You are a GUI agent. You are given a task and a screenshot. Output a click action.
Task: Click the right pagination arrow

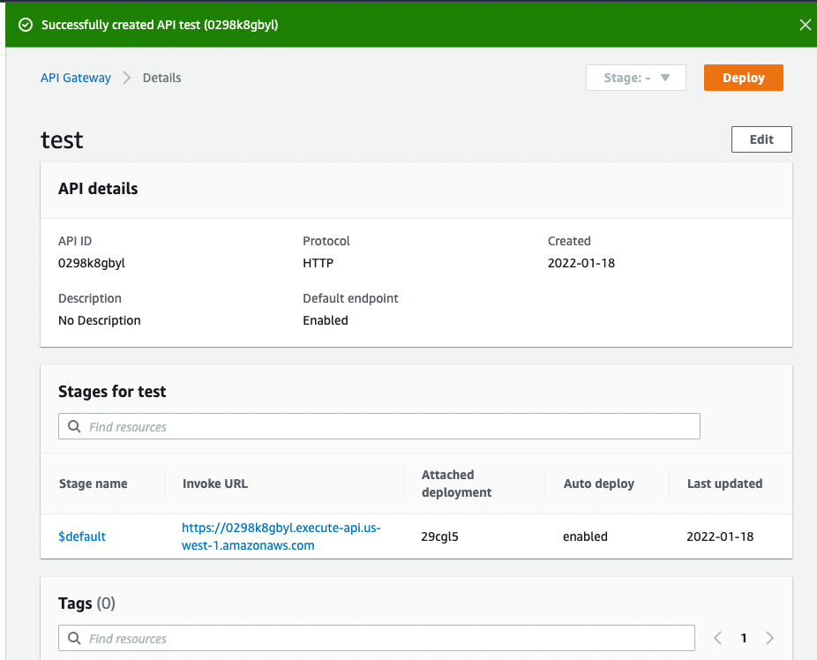click(769, 637)
